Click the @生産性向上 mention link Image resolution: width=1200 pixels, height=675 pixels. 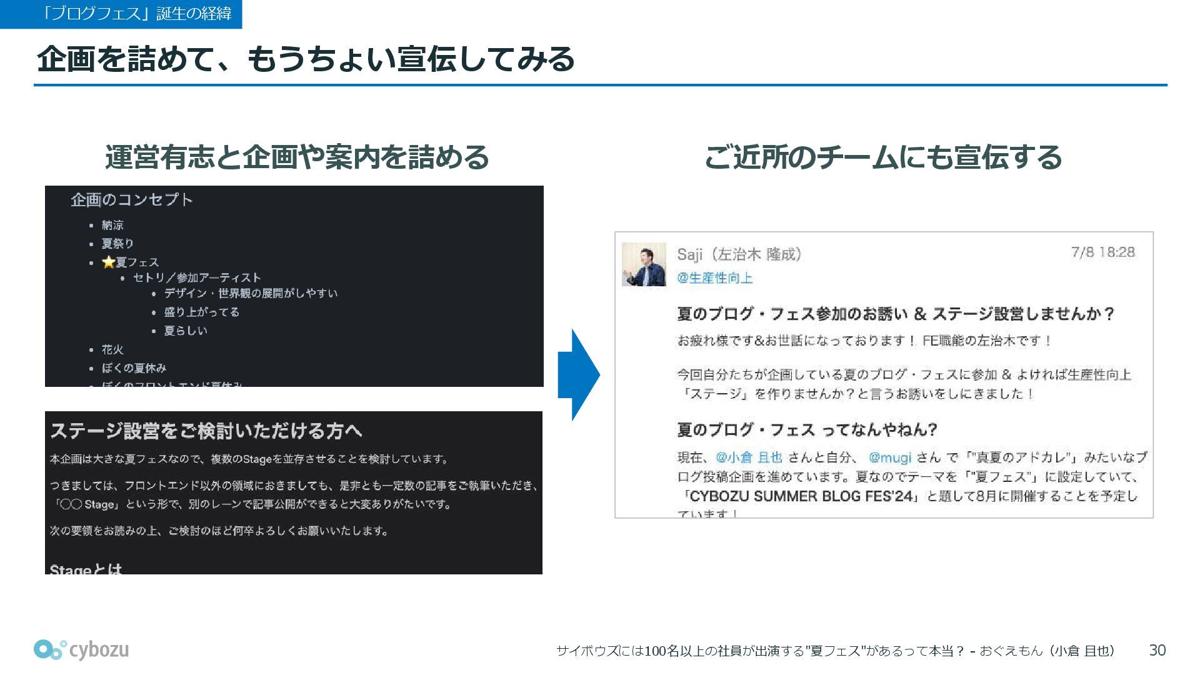(x=714, y=278)
